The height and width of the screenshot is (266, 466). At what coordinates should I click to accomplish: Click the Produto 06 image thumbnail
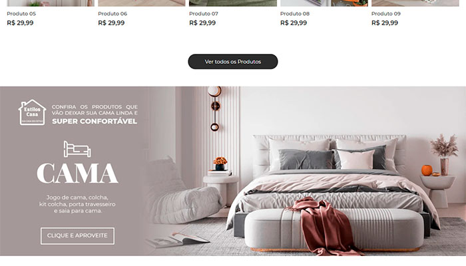point(141,3)
